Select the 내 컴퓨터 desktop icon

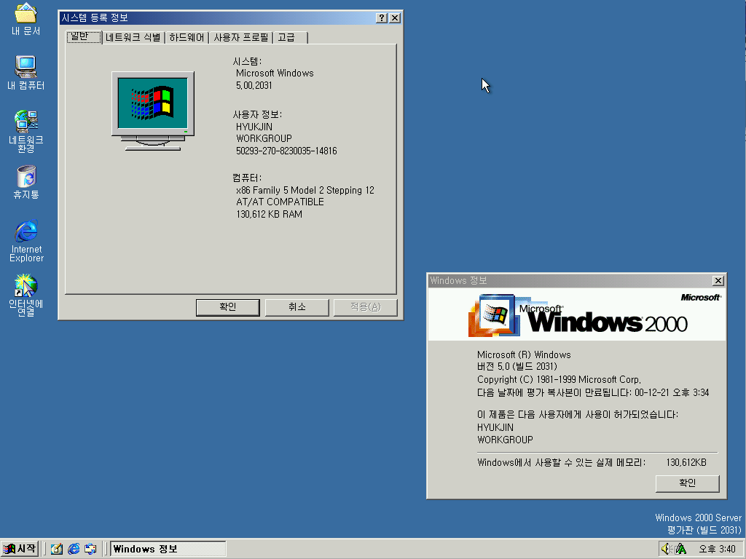pyautogui.click(x=25, y=73)
